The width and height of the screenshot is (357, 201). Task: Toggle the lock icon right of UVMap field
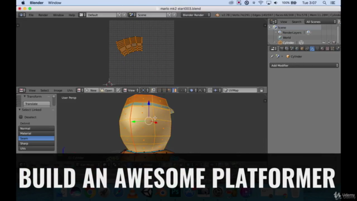pyautogui.click(x=262, y=90)
